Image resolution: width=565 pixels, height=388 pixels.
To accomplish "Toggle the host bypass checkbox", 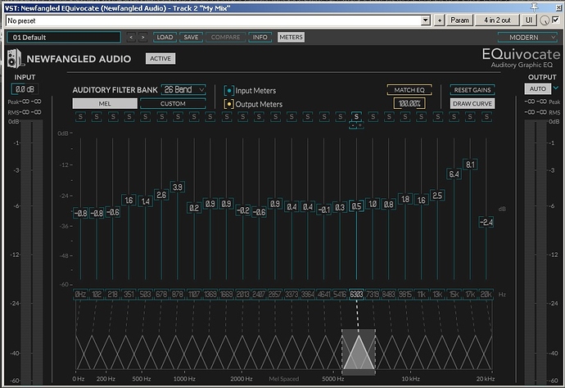I will (x=555, y=20).
